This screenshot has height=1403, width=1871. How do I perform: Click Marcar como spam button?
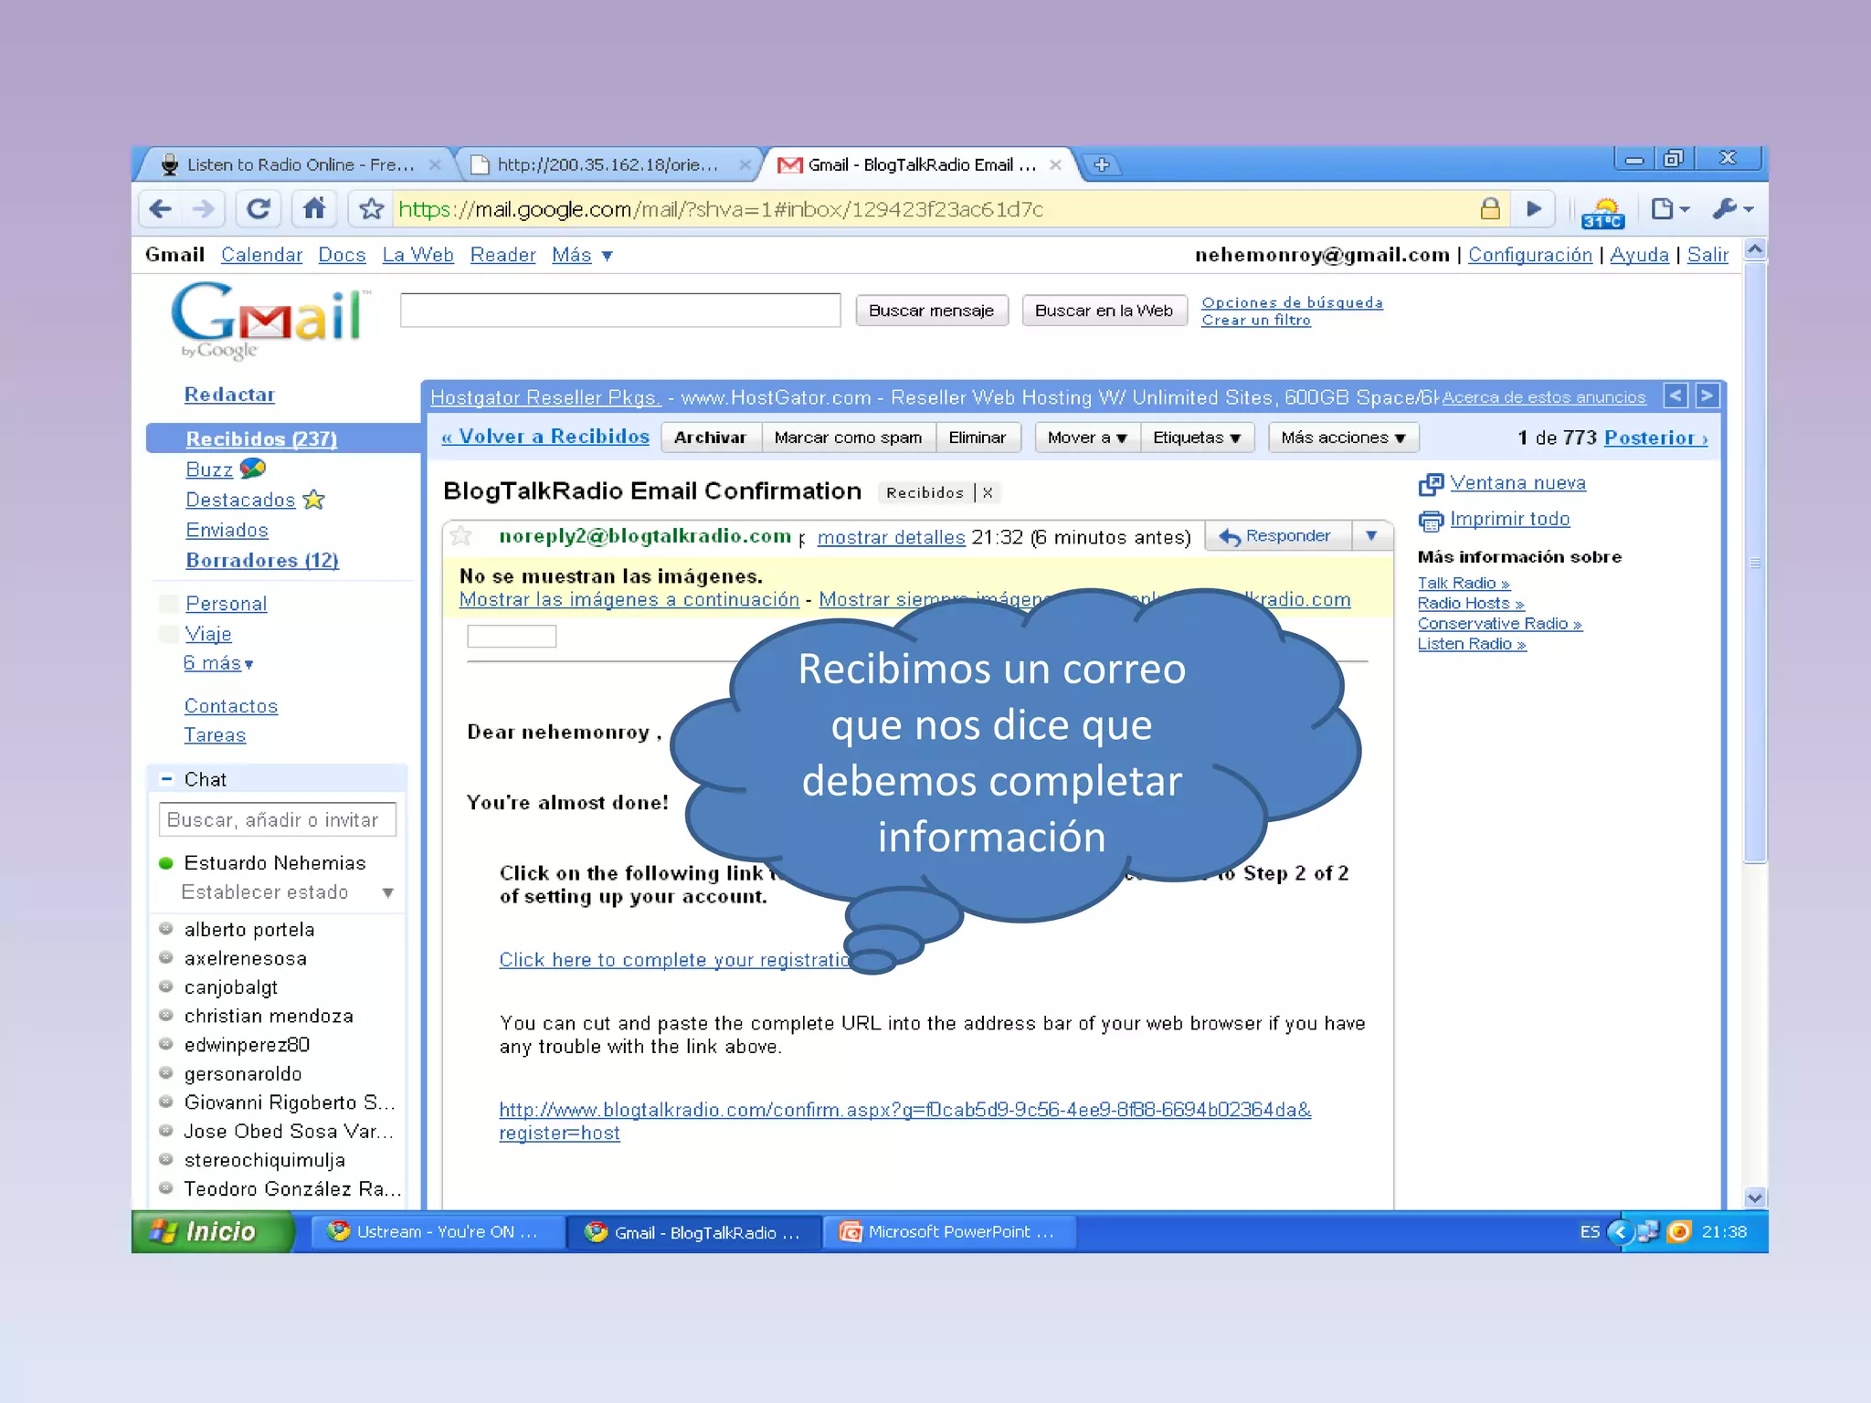point(848,438)
